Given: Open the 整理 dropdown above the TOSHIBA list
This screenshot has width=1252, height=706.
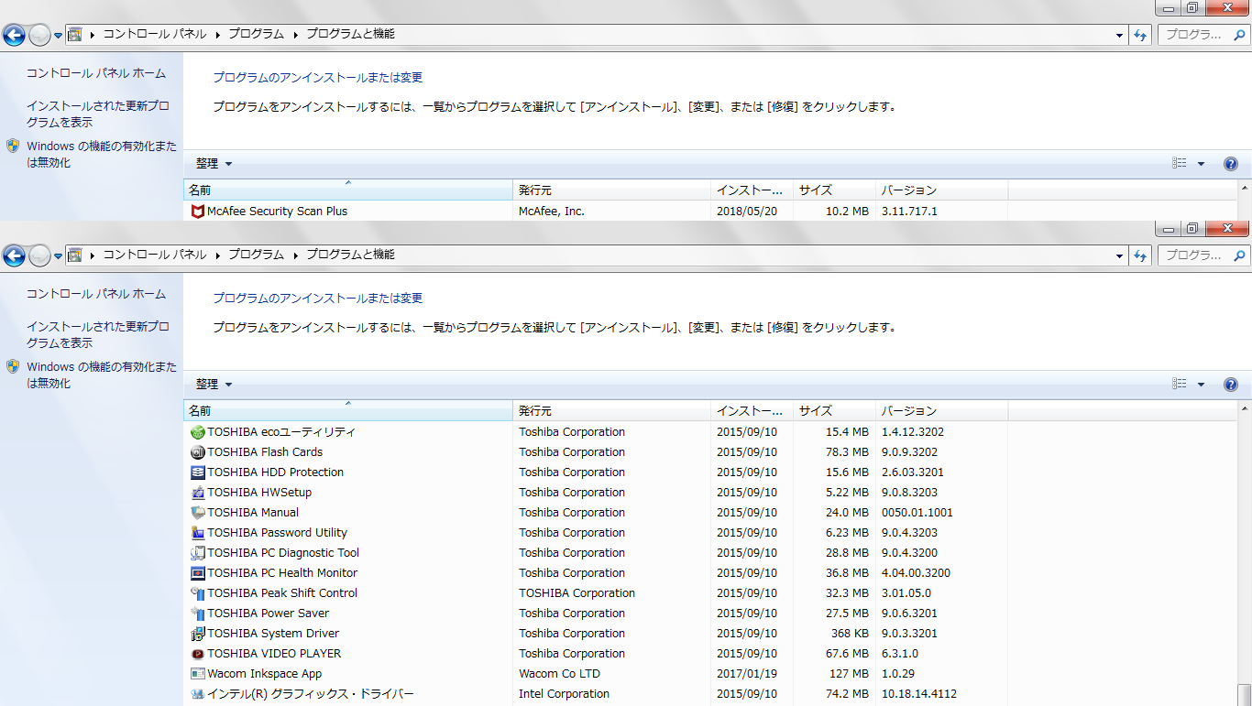Looking at the screenshot, I should pyautogui.click(x=214, y=385).
